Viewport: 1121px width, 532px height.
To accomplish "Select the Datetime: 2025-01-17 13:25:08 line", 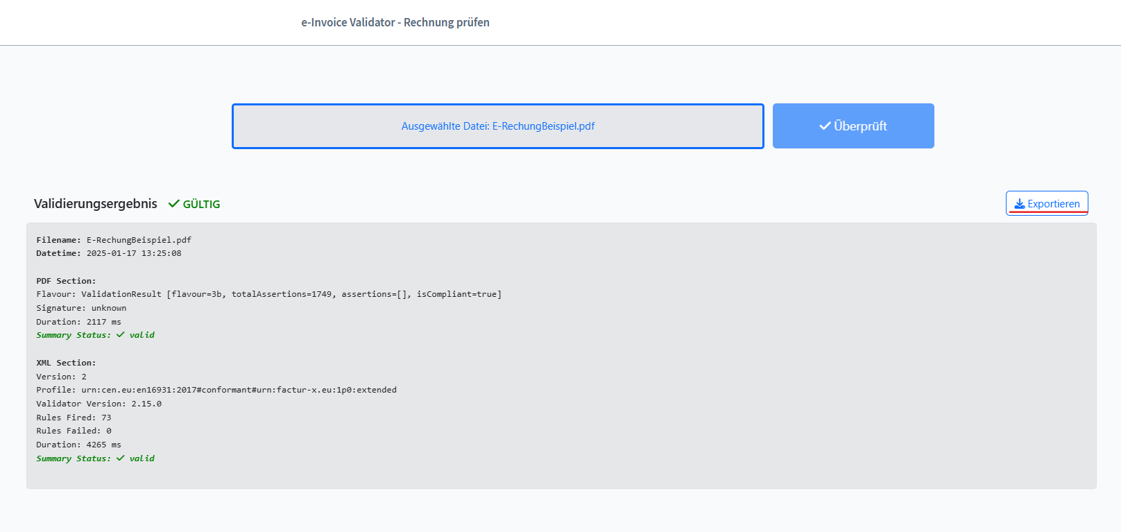I will point(109,253).
